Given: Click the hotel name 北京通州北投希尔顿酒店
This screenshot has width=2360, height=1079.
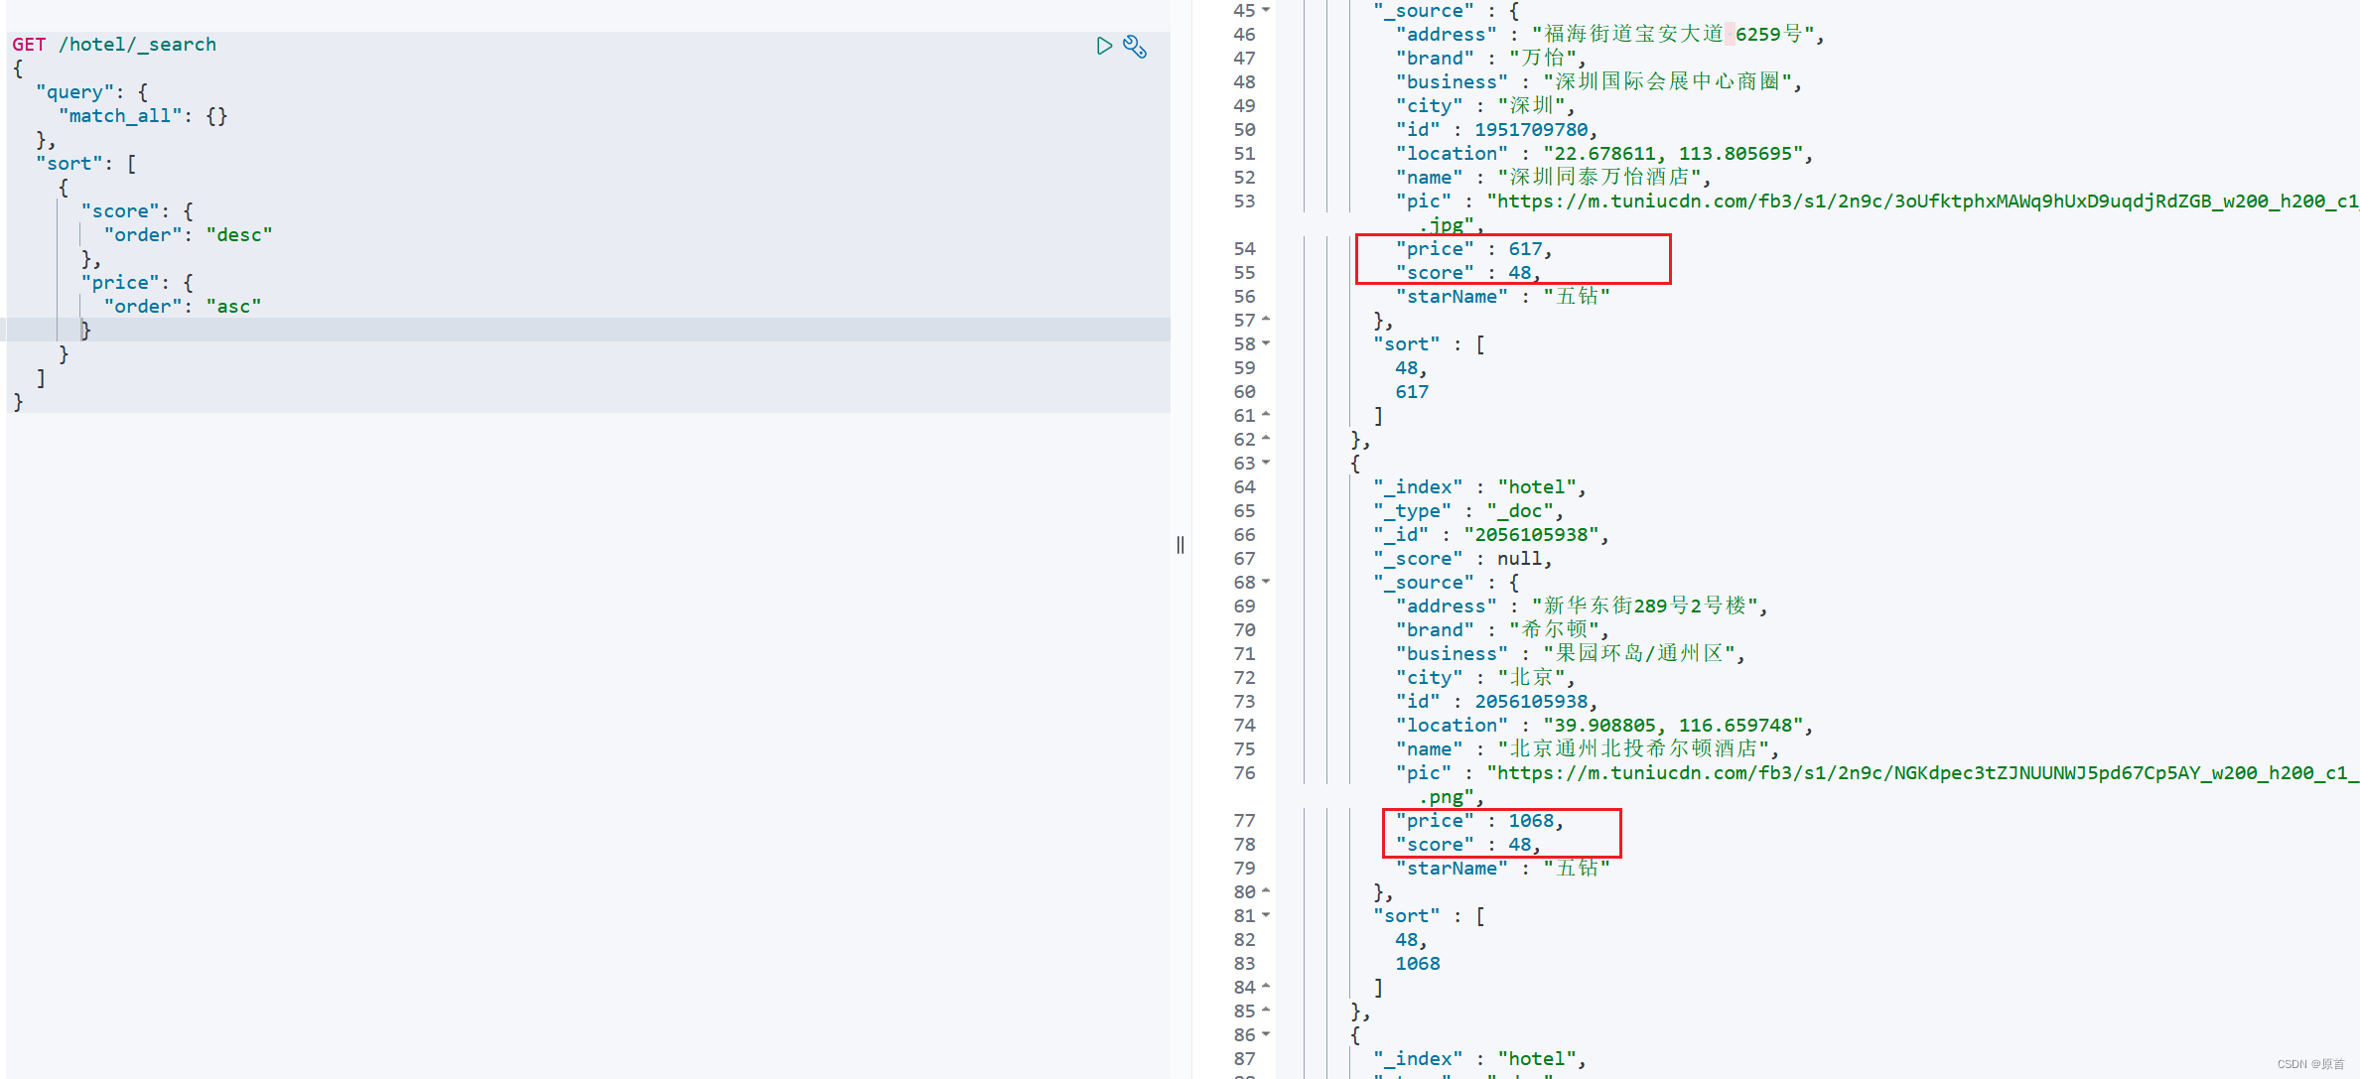Looking at the screenshot, I should (1633, 749).
